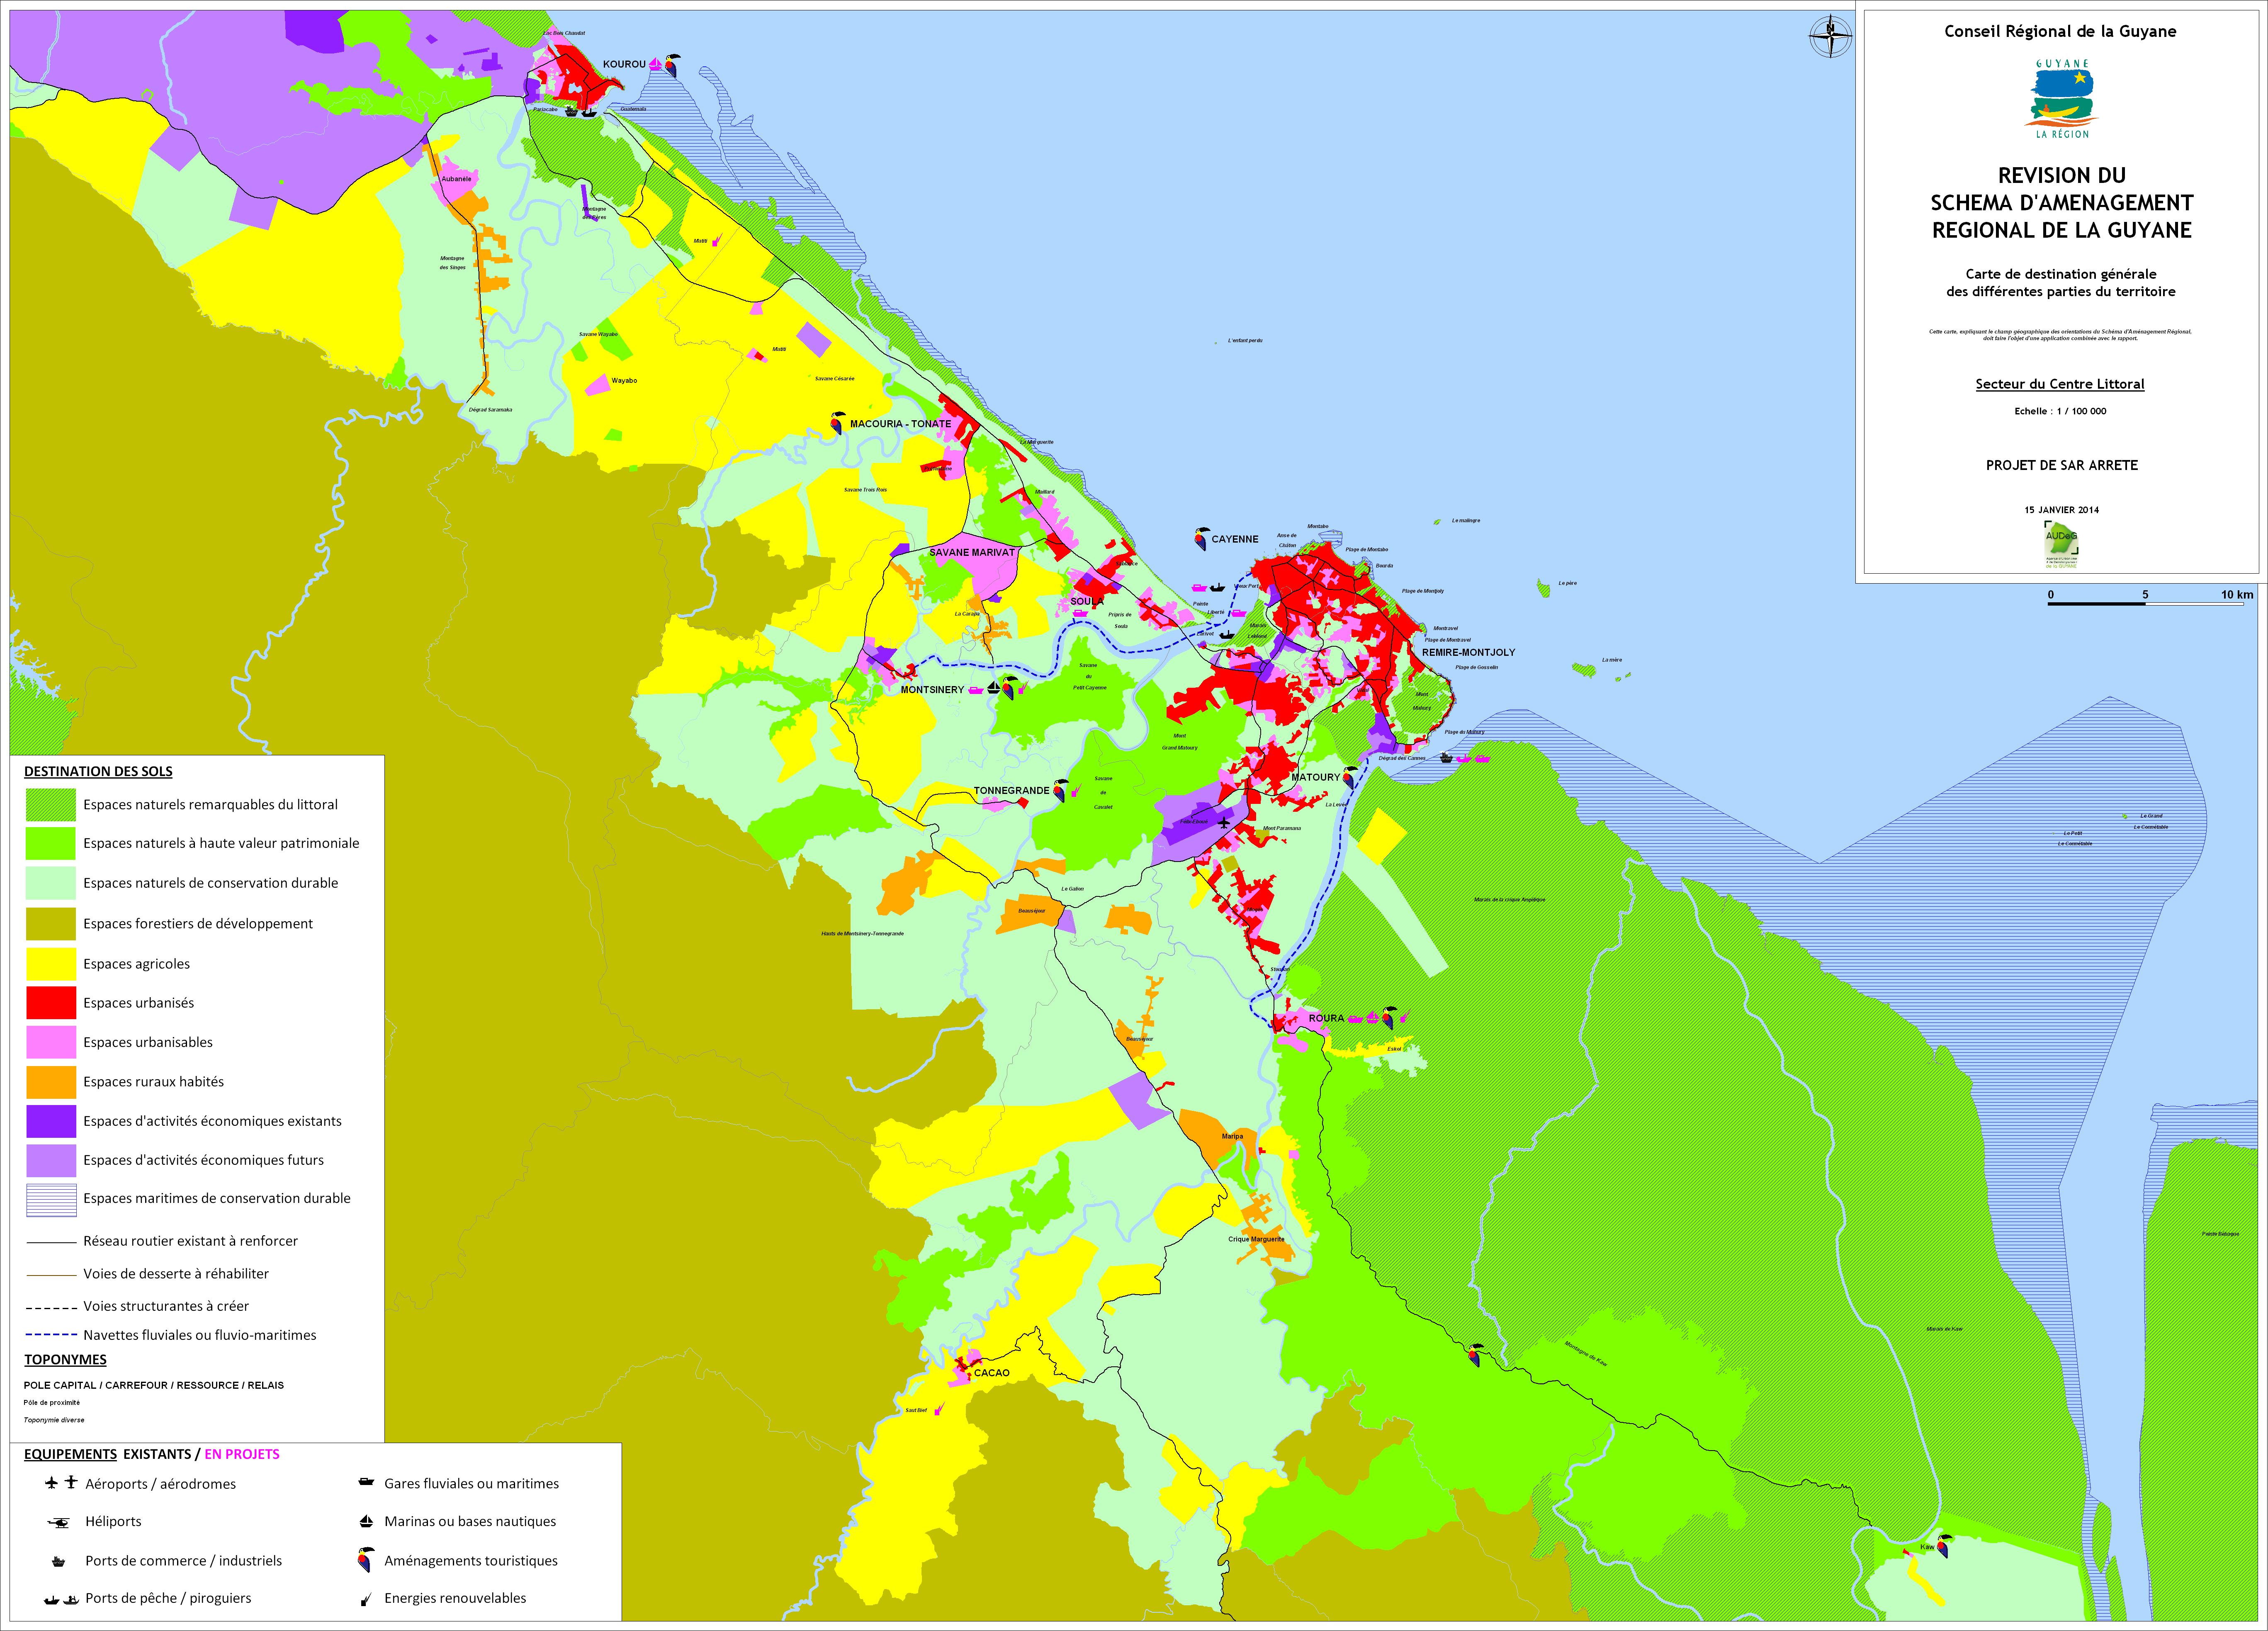Click the Aubanele place label
The image size is (2268, 1631).
456,179
